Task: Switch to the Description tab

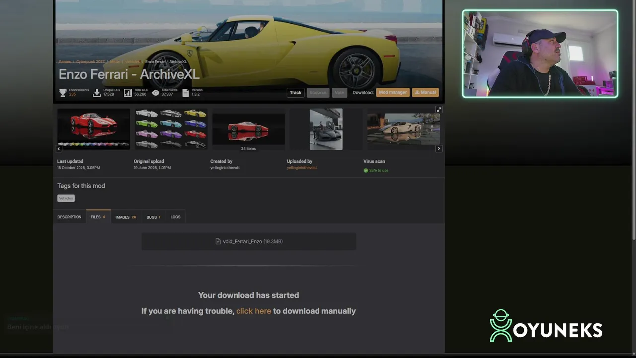Action: [x=69, y=217]
